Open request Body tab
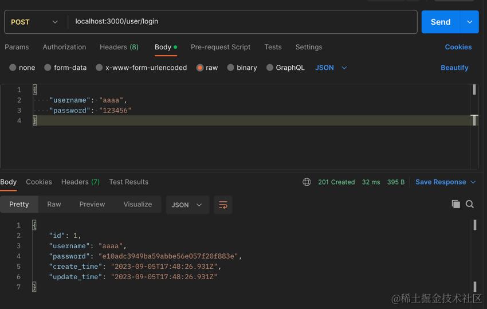Viewport: 487px width, 309px height. pos(166,47)
